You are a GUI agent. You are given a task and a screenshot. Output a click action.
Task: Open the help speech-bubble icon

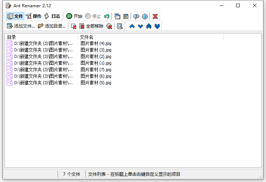[x=136, y=16]
